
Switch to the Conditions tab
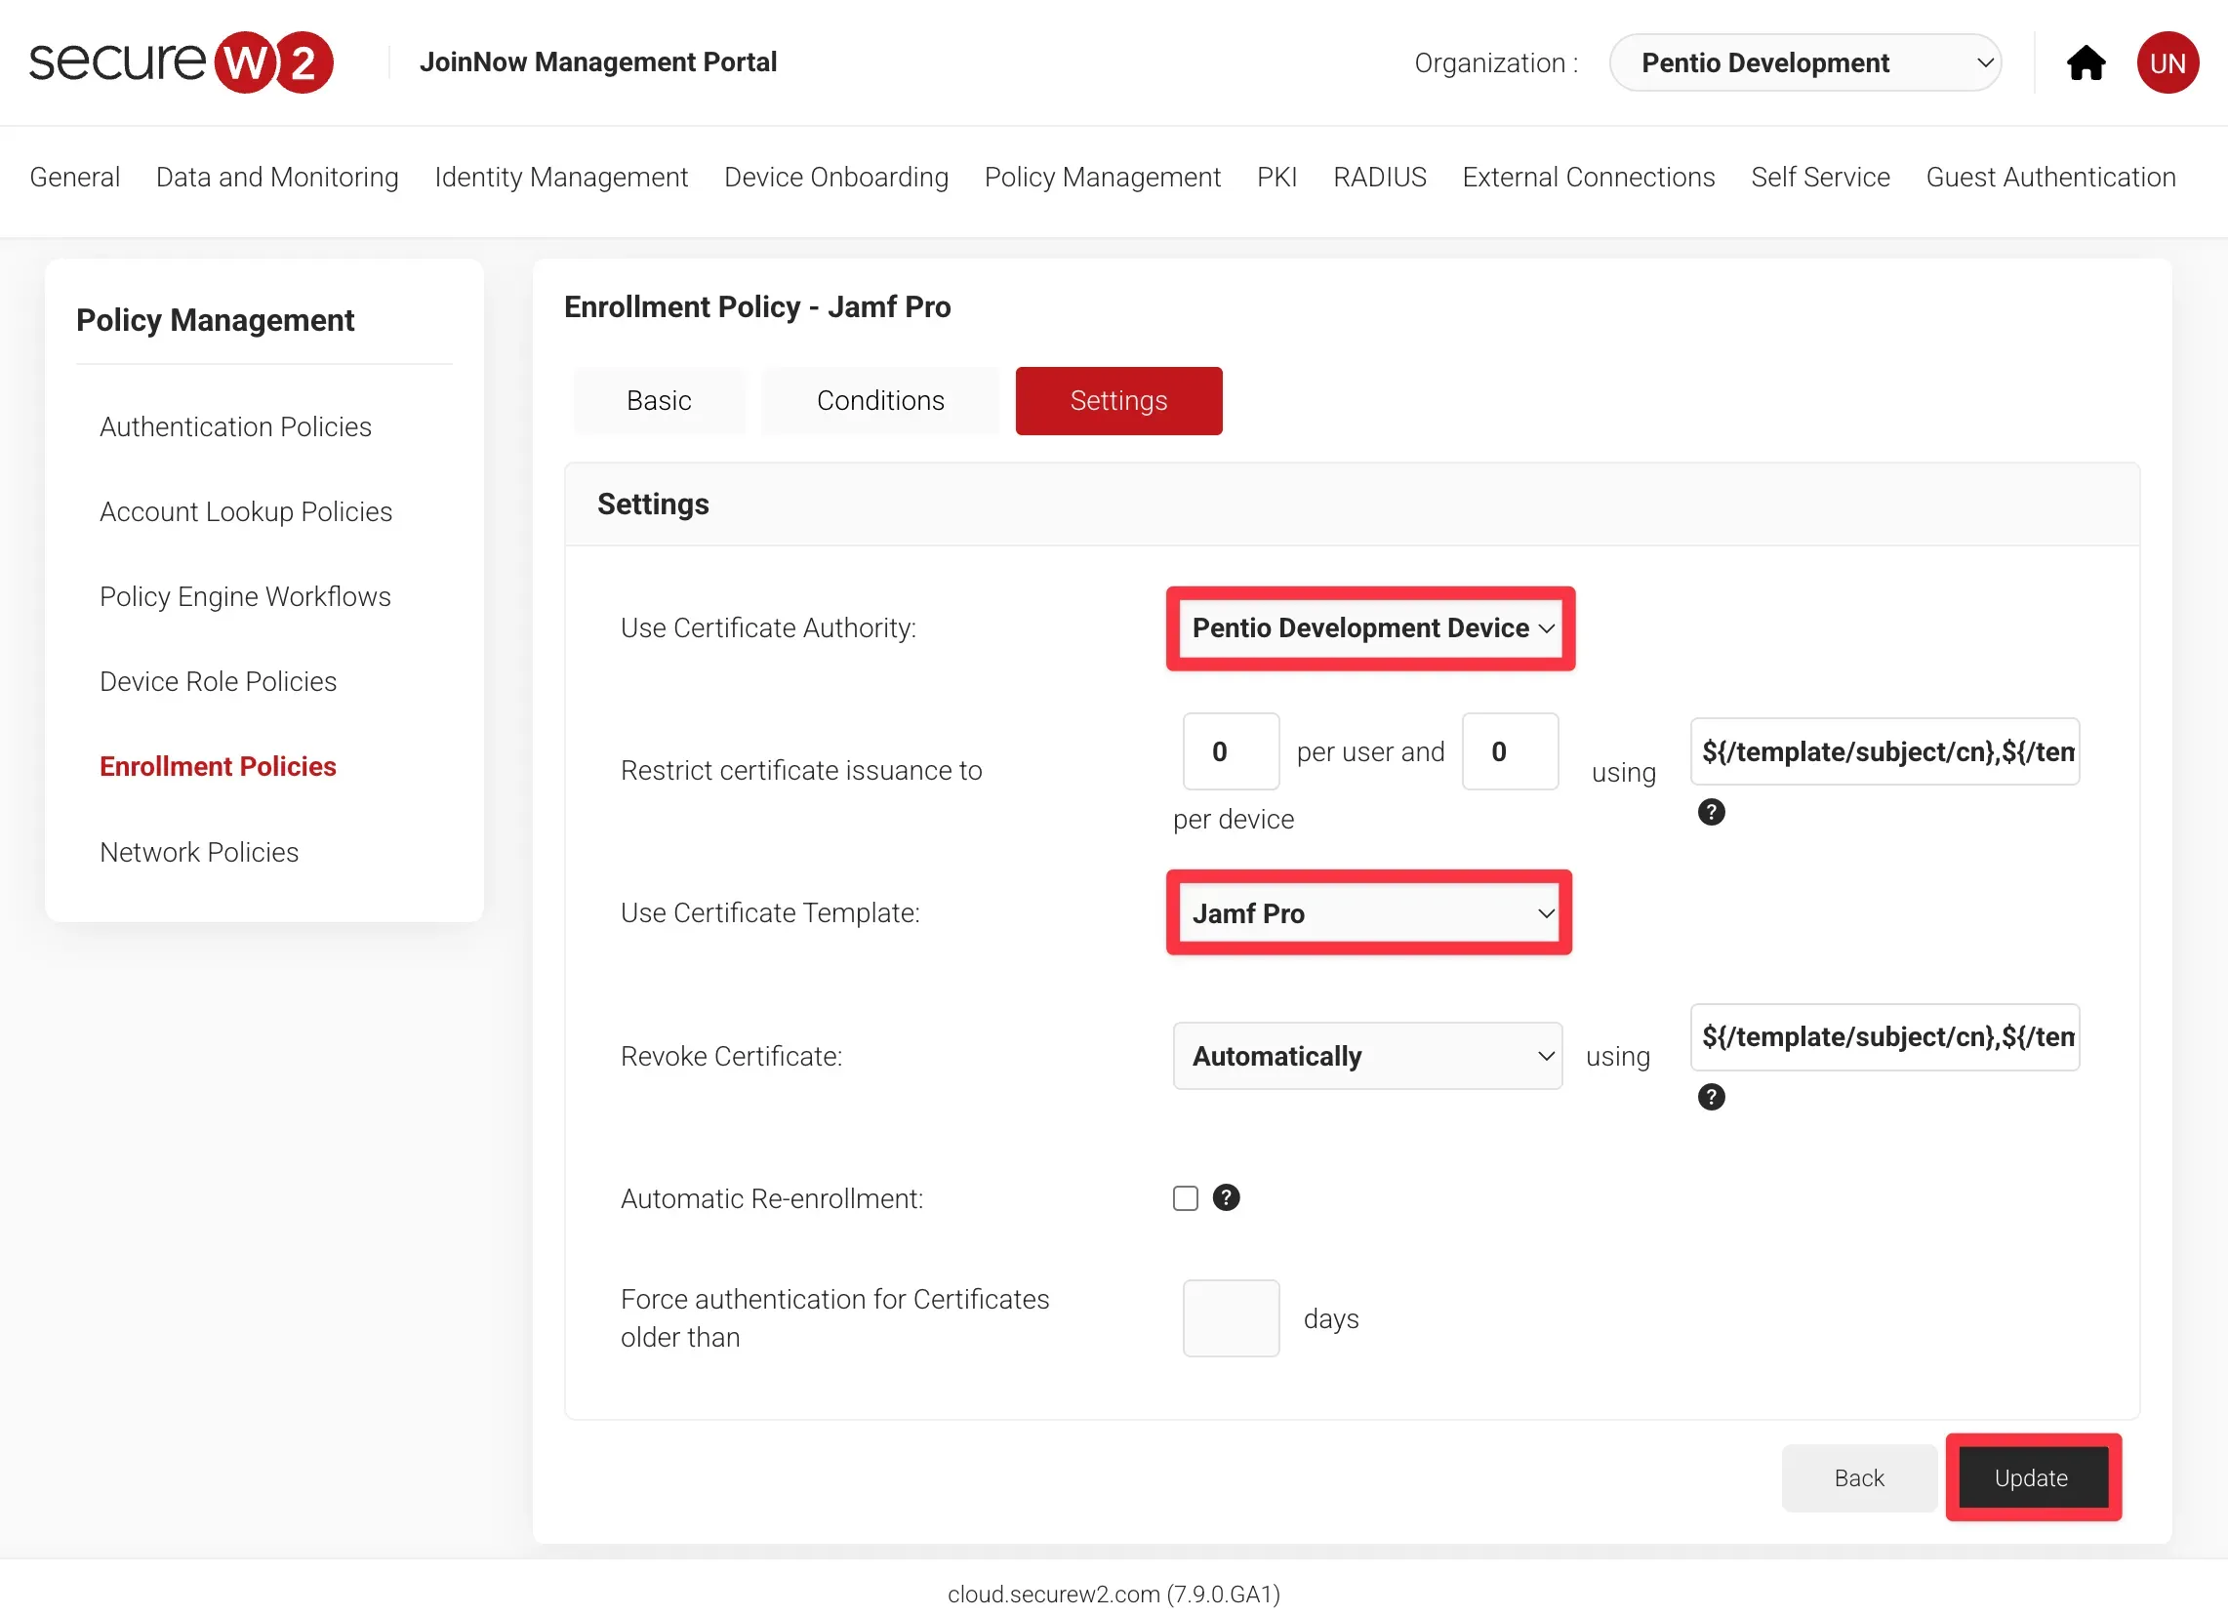879,401
